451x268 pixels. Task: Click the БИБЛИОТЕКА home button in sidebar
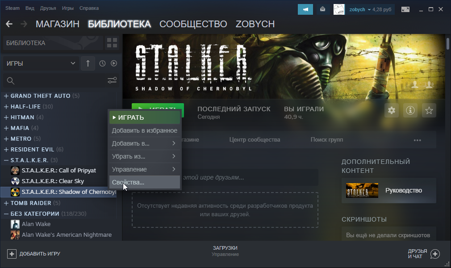53,43
